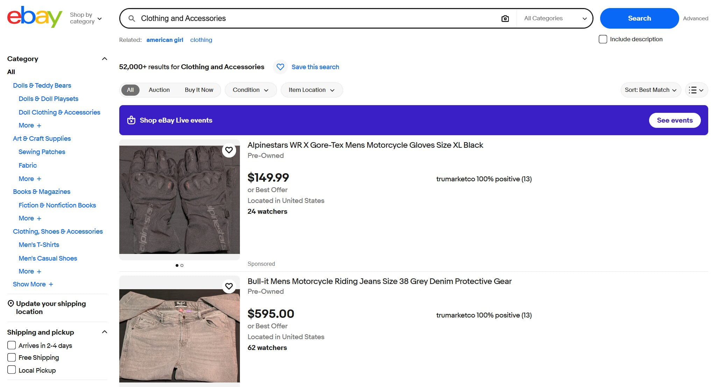The width and height of the screenshot is (718, 387).
Task: Select the Local Pickup checkbox
Action: click(12, 370)
